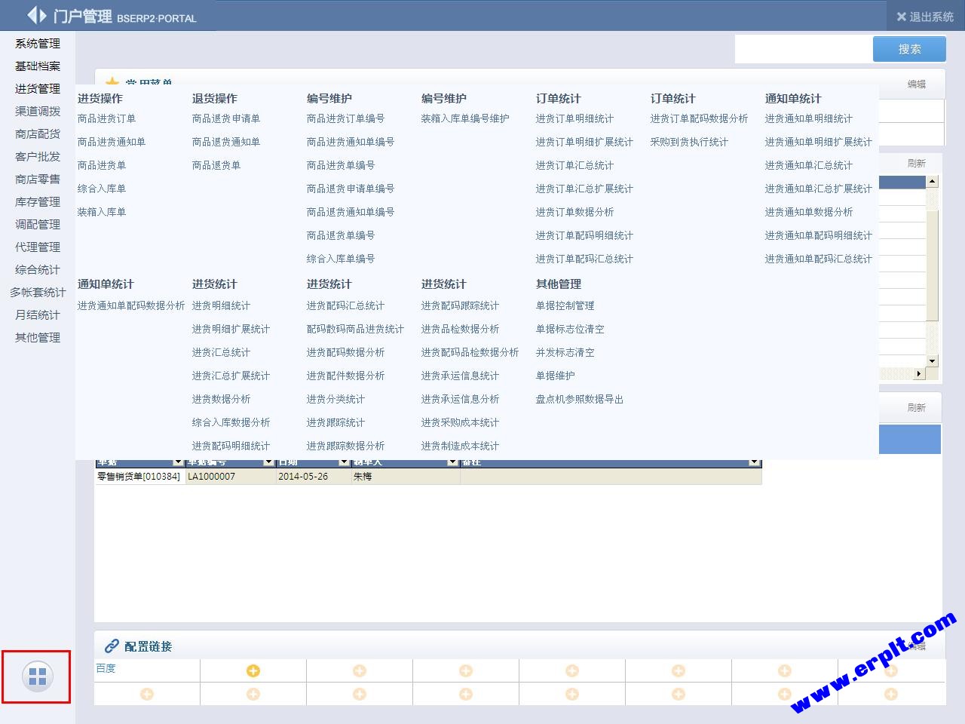The image size is (965, 724).
Task: Open 代理管理 in the sidebar
Action: [x=38, y=247]
